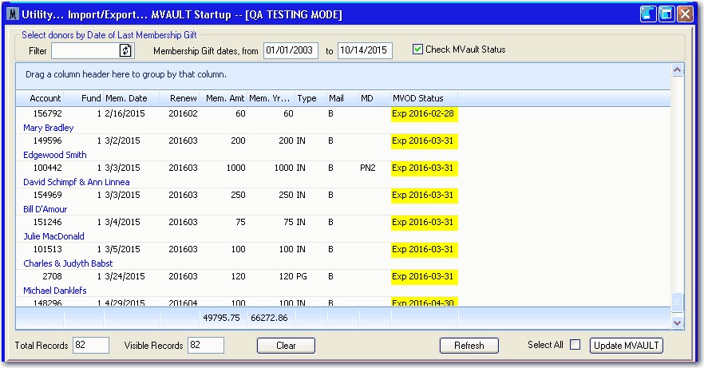Sort by the Fund column header
The image size is (704, 368).
(84, 98)
